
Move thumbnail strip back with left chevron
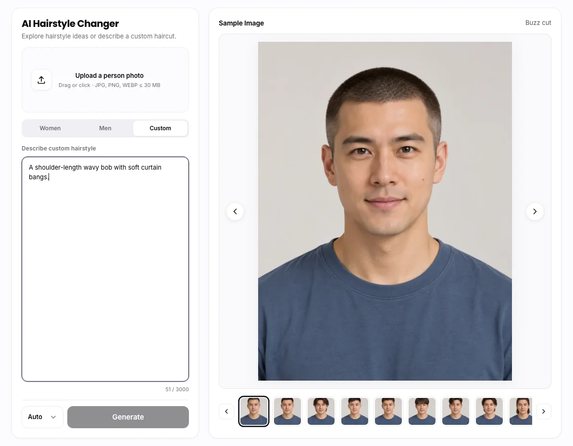(226, 411)
